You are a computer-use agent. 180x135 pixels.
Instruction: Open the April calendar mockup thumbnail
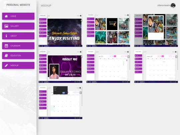tap(108, 67)
